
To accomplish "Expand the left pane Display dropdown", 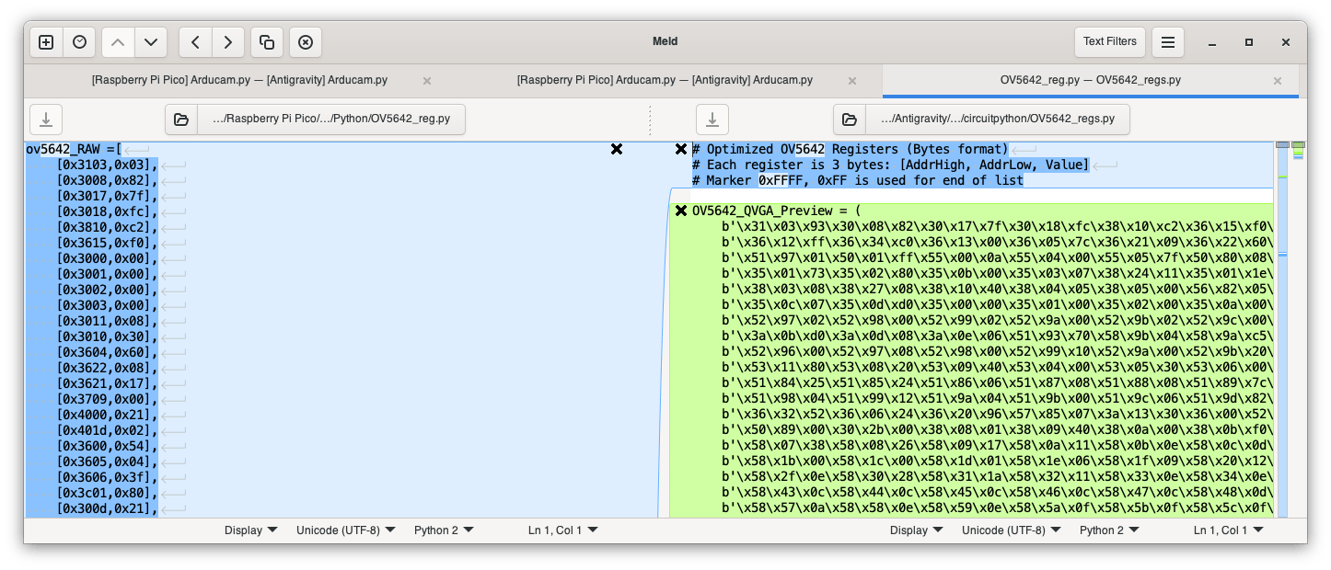I will tap(251, 530).
